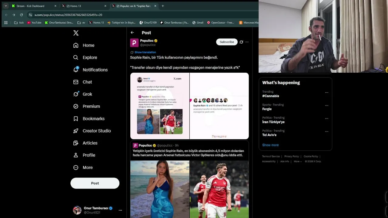
Task: Click the Grok icon
Action: 76,94
